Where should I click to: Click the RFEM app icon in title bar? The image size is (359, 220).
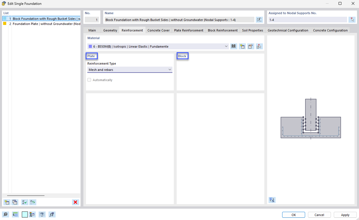coord(4,4)
